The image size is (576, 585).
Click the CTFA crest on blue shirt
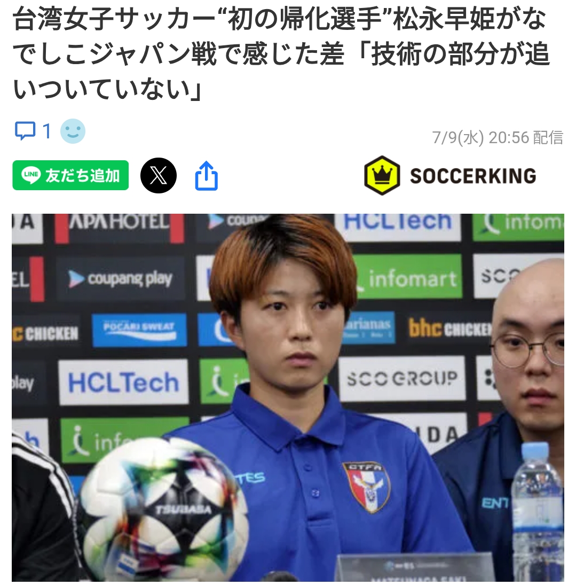(x=366, y=487)
